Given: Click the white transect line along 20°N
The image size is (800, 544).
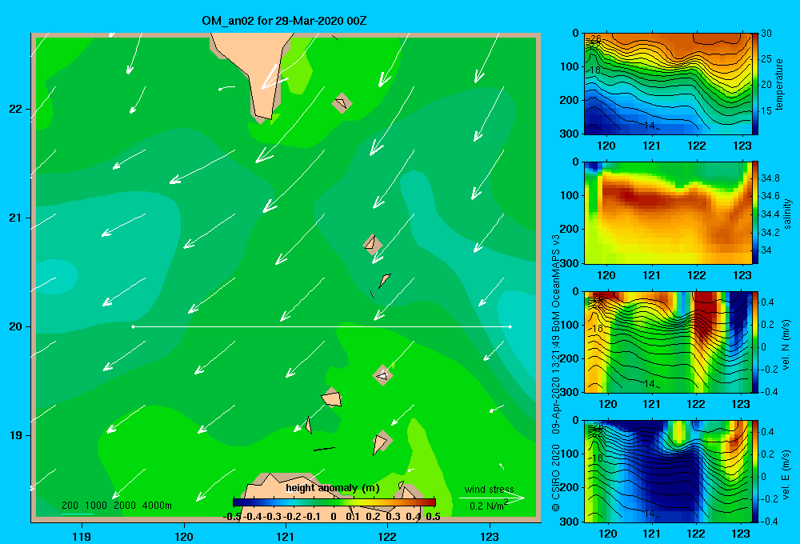Looking at the screenshot, I should click(x=322, y=326).
